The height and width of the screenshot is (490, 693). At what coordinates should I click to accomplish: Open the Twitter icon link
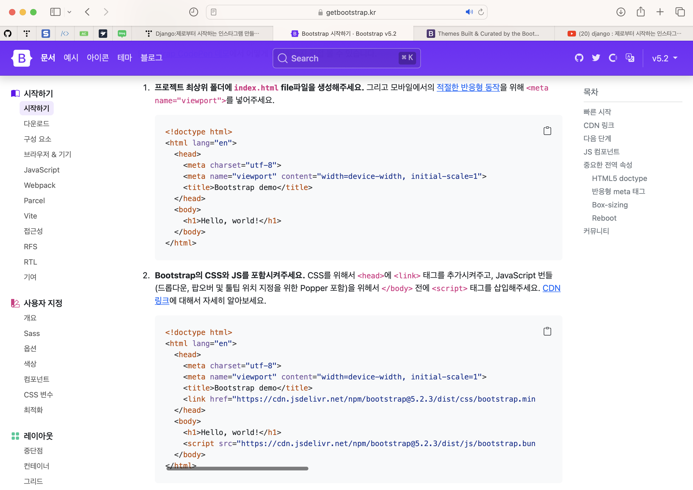[596, 58]
